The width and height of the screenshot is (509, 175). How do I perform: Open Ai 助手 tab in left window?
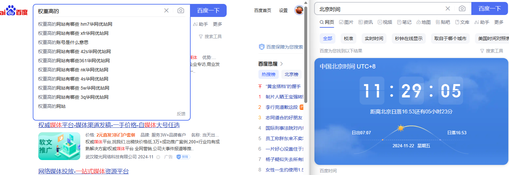pyautogui.click(x=200, y=24)
